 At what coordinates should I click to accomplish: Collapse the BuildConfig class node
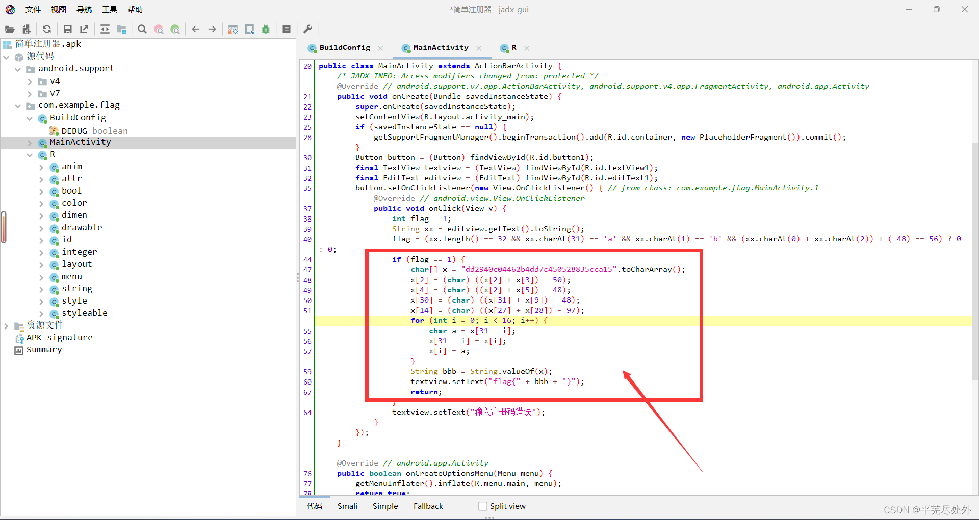click(x=30, y=118)
